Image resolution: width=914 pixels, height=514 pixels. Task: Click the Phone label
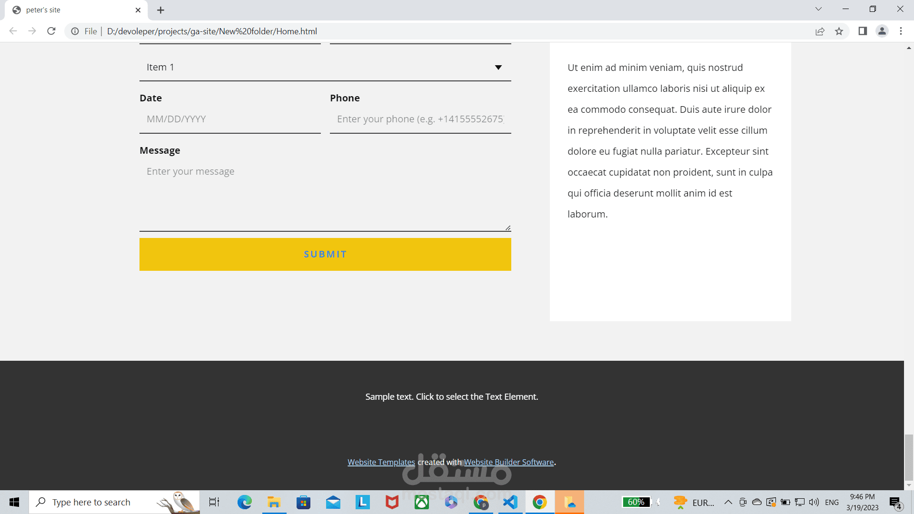coord(345,98)
